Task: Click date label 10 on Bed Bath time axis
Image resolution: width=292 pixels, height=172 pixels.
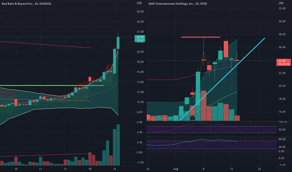Action: (16, 169)
